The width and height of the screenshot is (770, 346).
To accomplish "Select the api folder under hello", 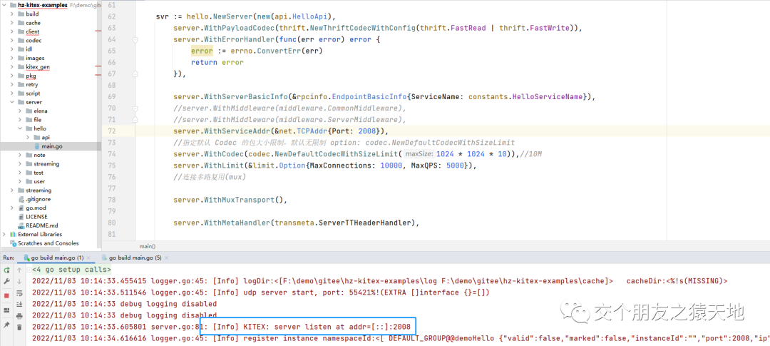I will pyautogui.click(x=45, y=138).
